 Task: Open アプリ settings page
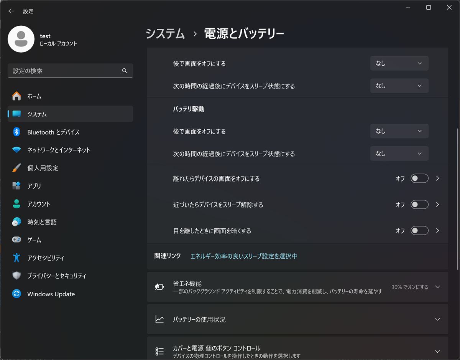(x=71, y=186)
